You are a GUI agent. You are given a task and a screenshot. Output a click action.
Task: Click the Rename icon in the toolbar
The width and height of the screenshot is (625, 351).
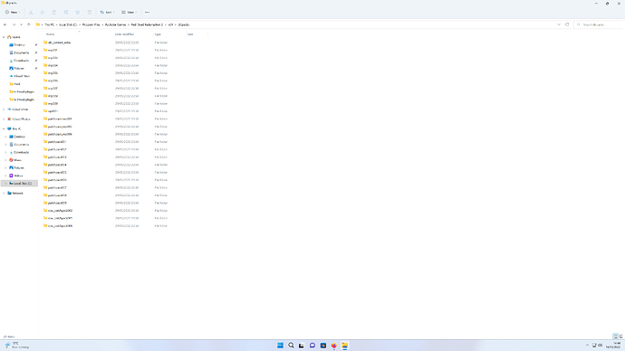point(66,13)
